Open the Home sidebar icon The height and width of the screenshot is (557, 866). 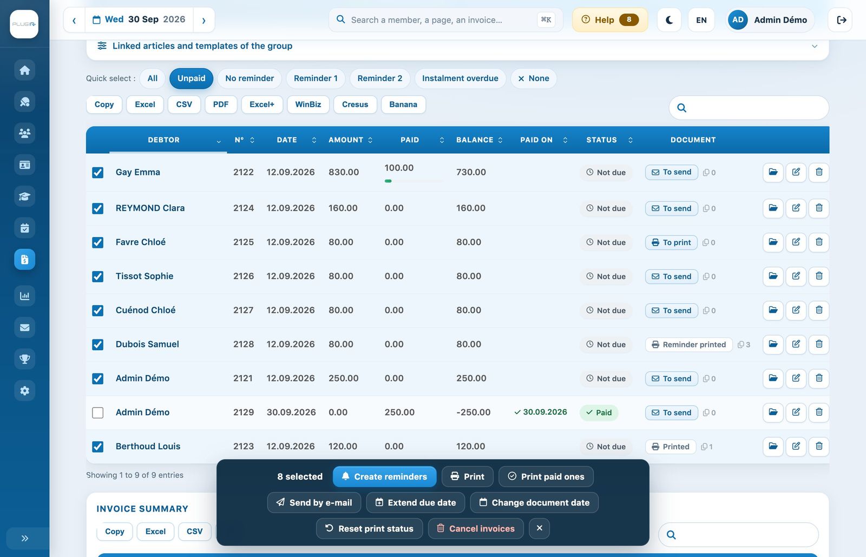(24, 70)
